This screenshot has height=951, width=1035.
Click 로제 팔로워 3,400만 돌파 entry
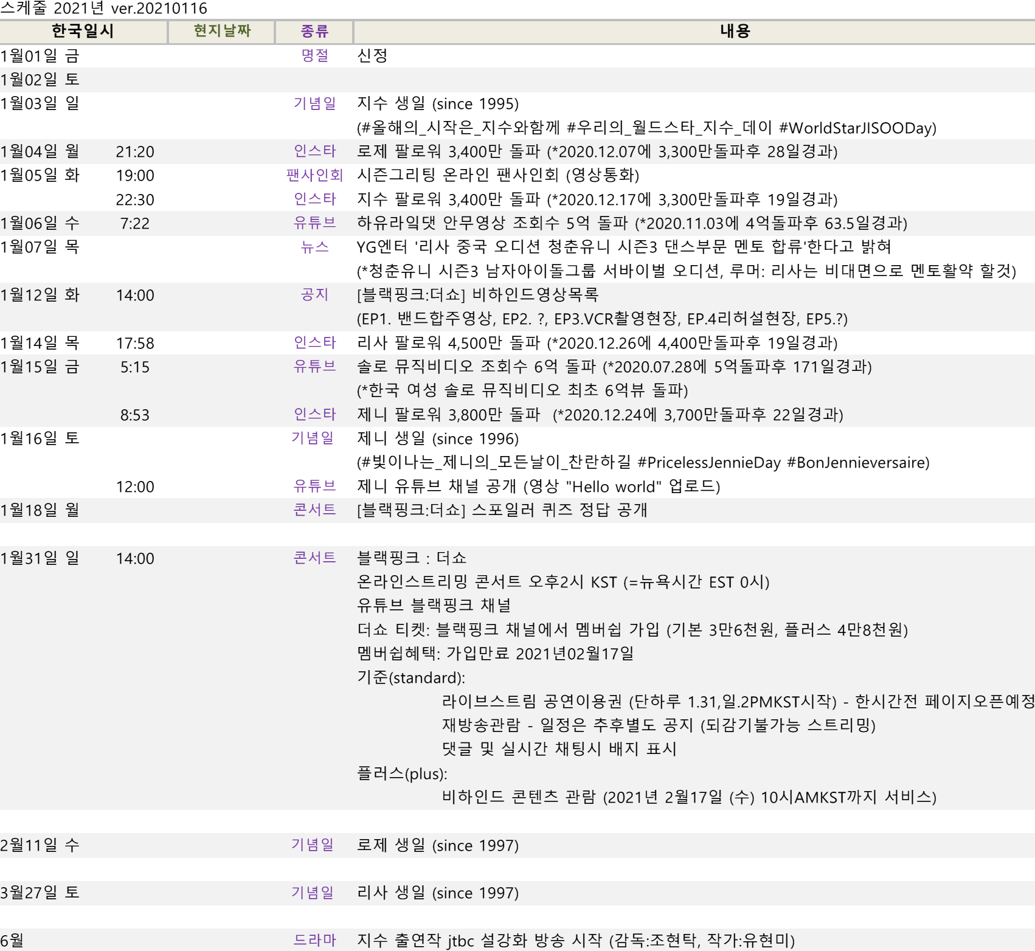click(x=597, y=151)
